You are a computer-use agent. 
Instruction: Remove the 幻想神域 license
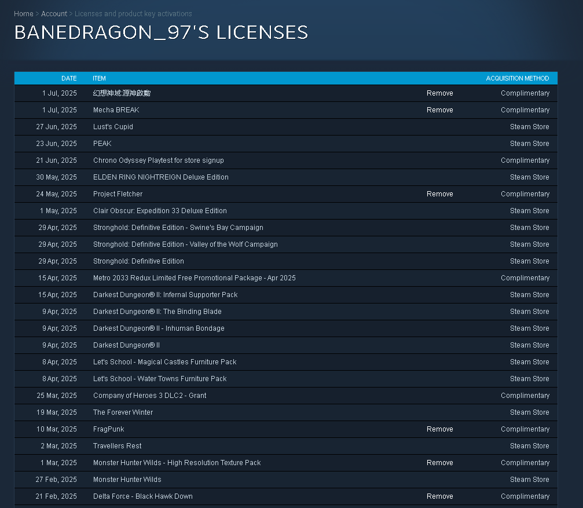point(439,93)
